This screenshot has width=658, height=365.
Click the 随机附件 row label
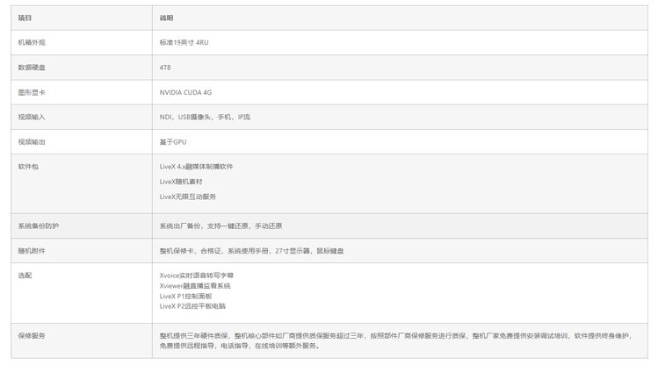(x=33, y=250)
